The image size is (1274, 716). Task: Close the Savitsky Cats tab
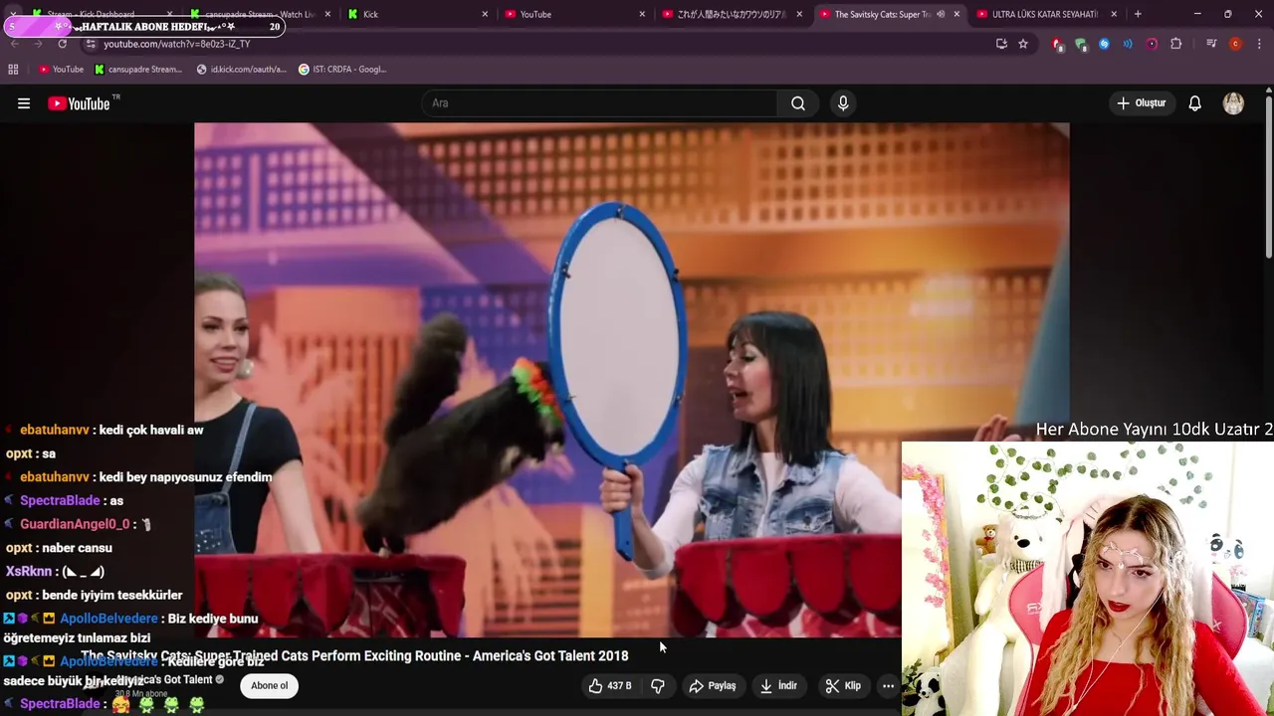pos(956,14)
